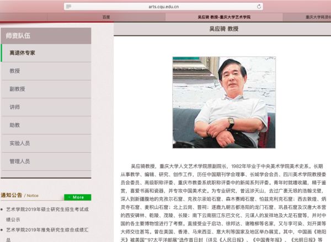Click the 通知公告 Notice heading

19,195
